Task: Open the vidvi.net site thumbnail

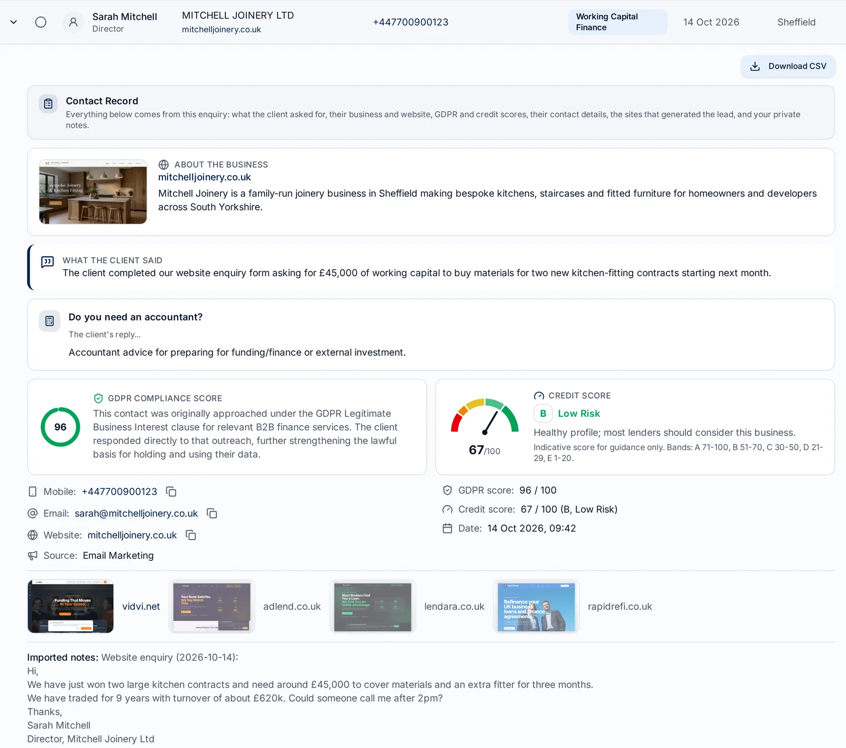Action: 70,606
